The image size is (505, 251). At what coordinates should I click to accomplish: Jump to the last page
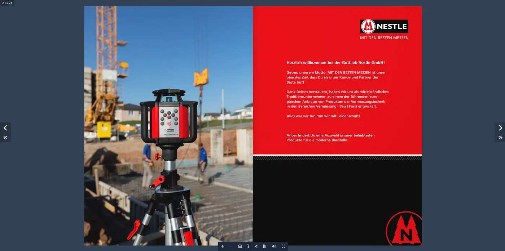[500, 138]
